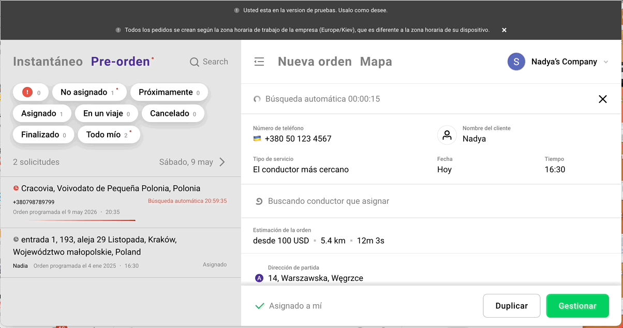Toggle the Cancelado filter chip
623x328 pixels.
click(x=173, y=114)
